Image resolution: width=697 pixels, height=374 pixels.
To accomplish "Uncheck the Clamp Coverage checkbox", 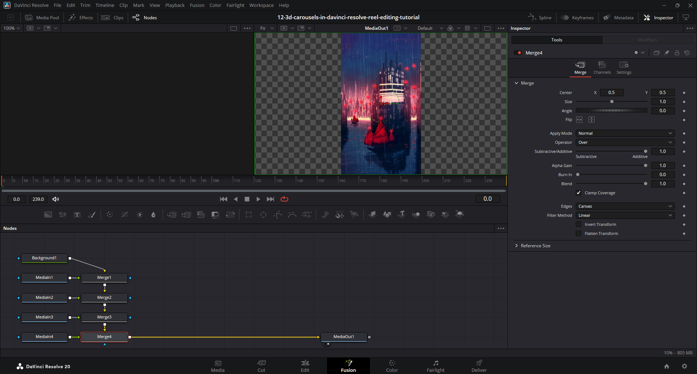I will (x=579, y=193).
